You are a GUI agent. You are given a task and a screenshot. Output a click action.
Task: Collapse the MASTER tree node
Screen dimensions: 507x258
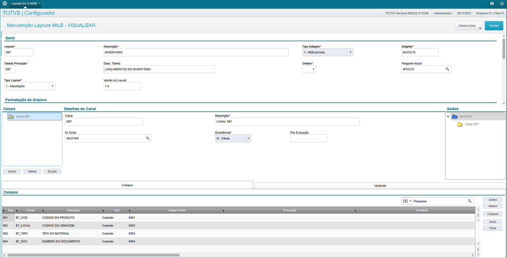coord(448,116)
